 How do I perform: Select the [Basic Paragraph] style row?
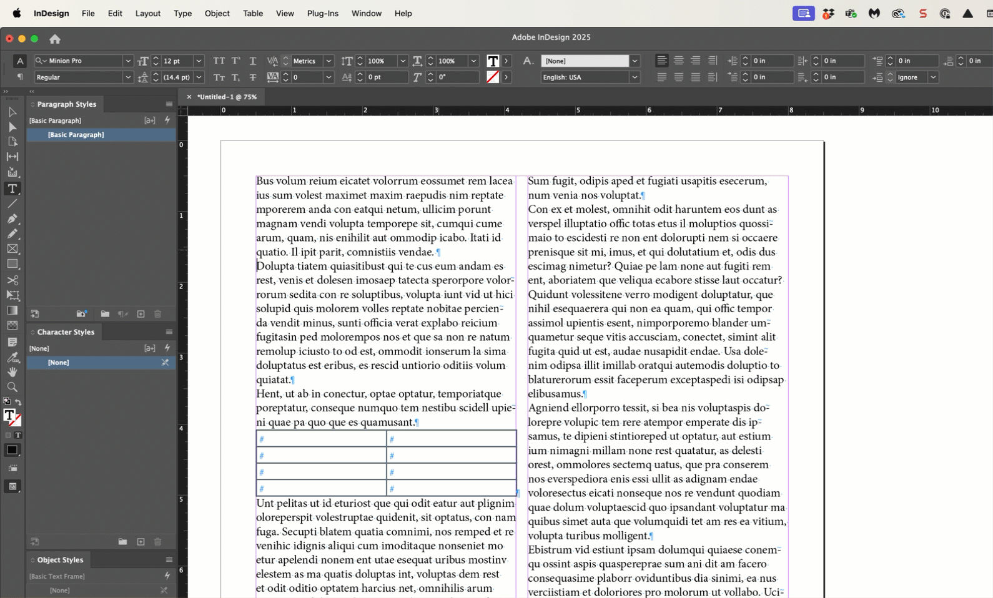(101, 135)
